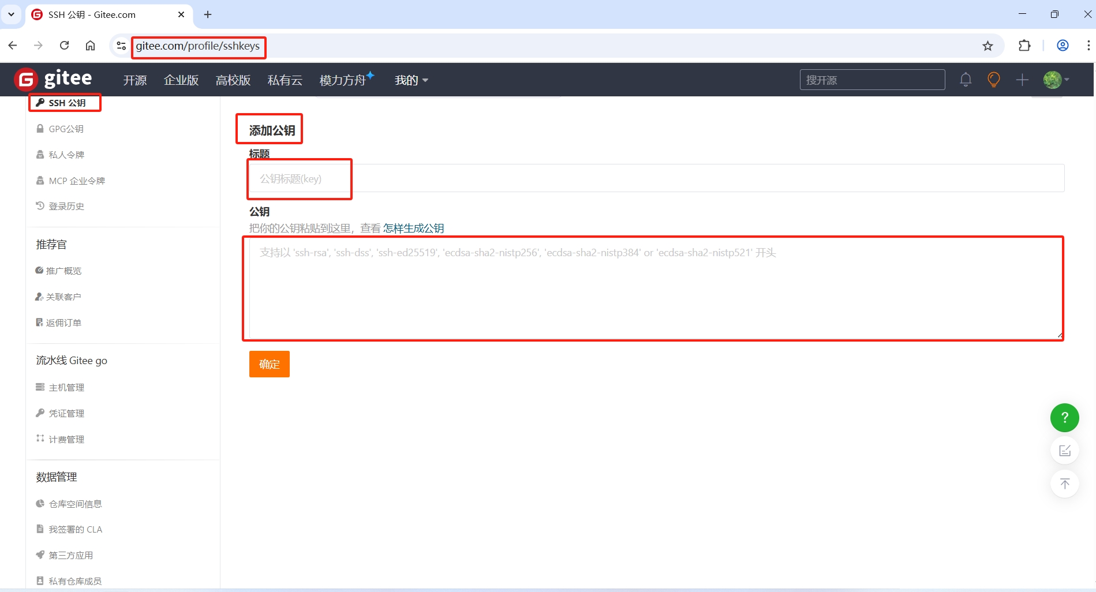Open 私人令牌 in the sidebar
Screen dimensions: 1096x592
(x=66, y=155)
